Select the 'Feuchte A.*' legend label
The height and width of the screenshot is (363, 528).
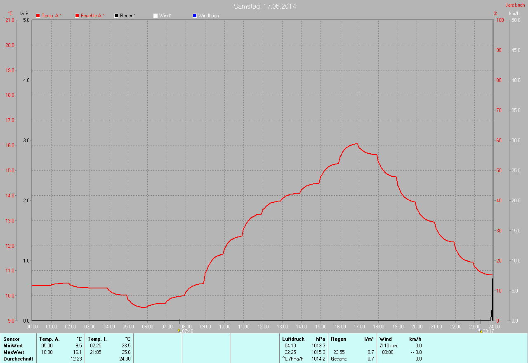pyautogui.click(x=92, y=16)
